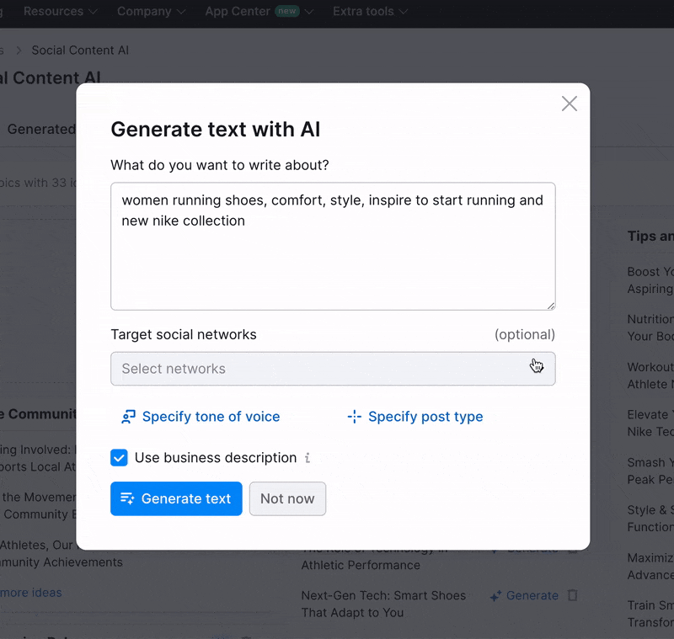Click sparkle icon next to Next-Gen Tech Generate
The height and width of the screenshot is (639, 674).
click(x=497, y=595)
